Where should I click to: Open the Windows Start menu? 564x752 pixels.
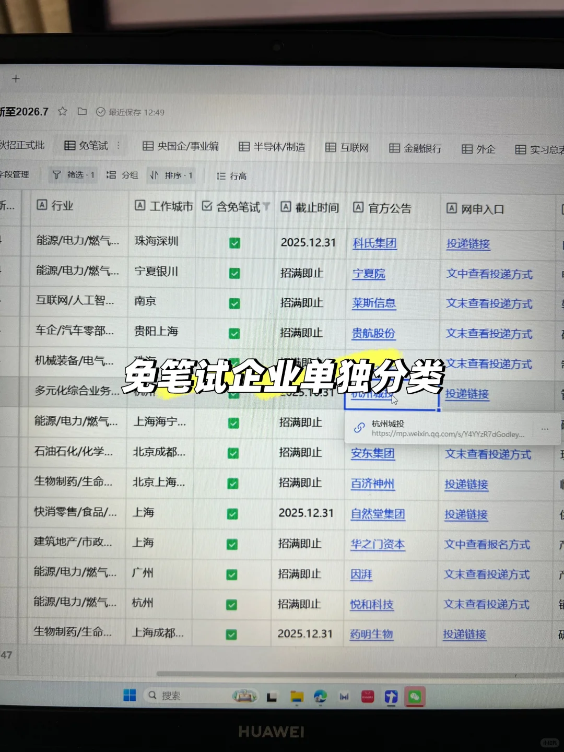[x=130, y=695]
